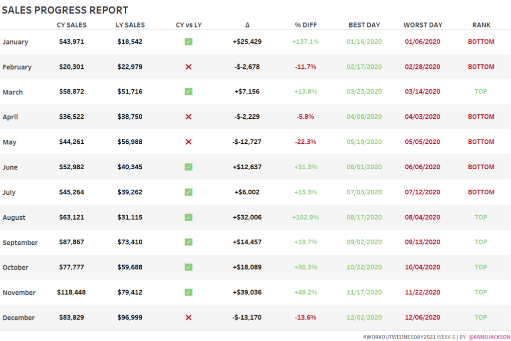Select the % DIFF column header
Viewport: 511px width, 341px height.
[305, 25]
